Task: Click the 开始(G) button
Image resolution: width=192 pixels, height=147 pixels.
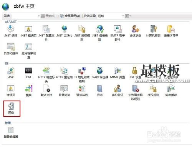Action: pyautogui.click(x=48, y=16)
